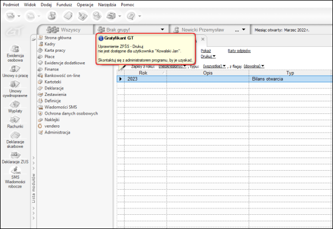This screenshot has width=333, height=229.
Task: Open the year filter (nieokreślony) dropdown
Action: [172, 66]
